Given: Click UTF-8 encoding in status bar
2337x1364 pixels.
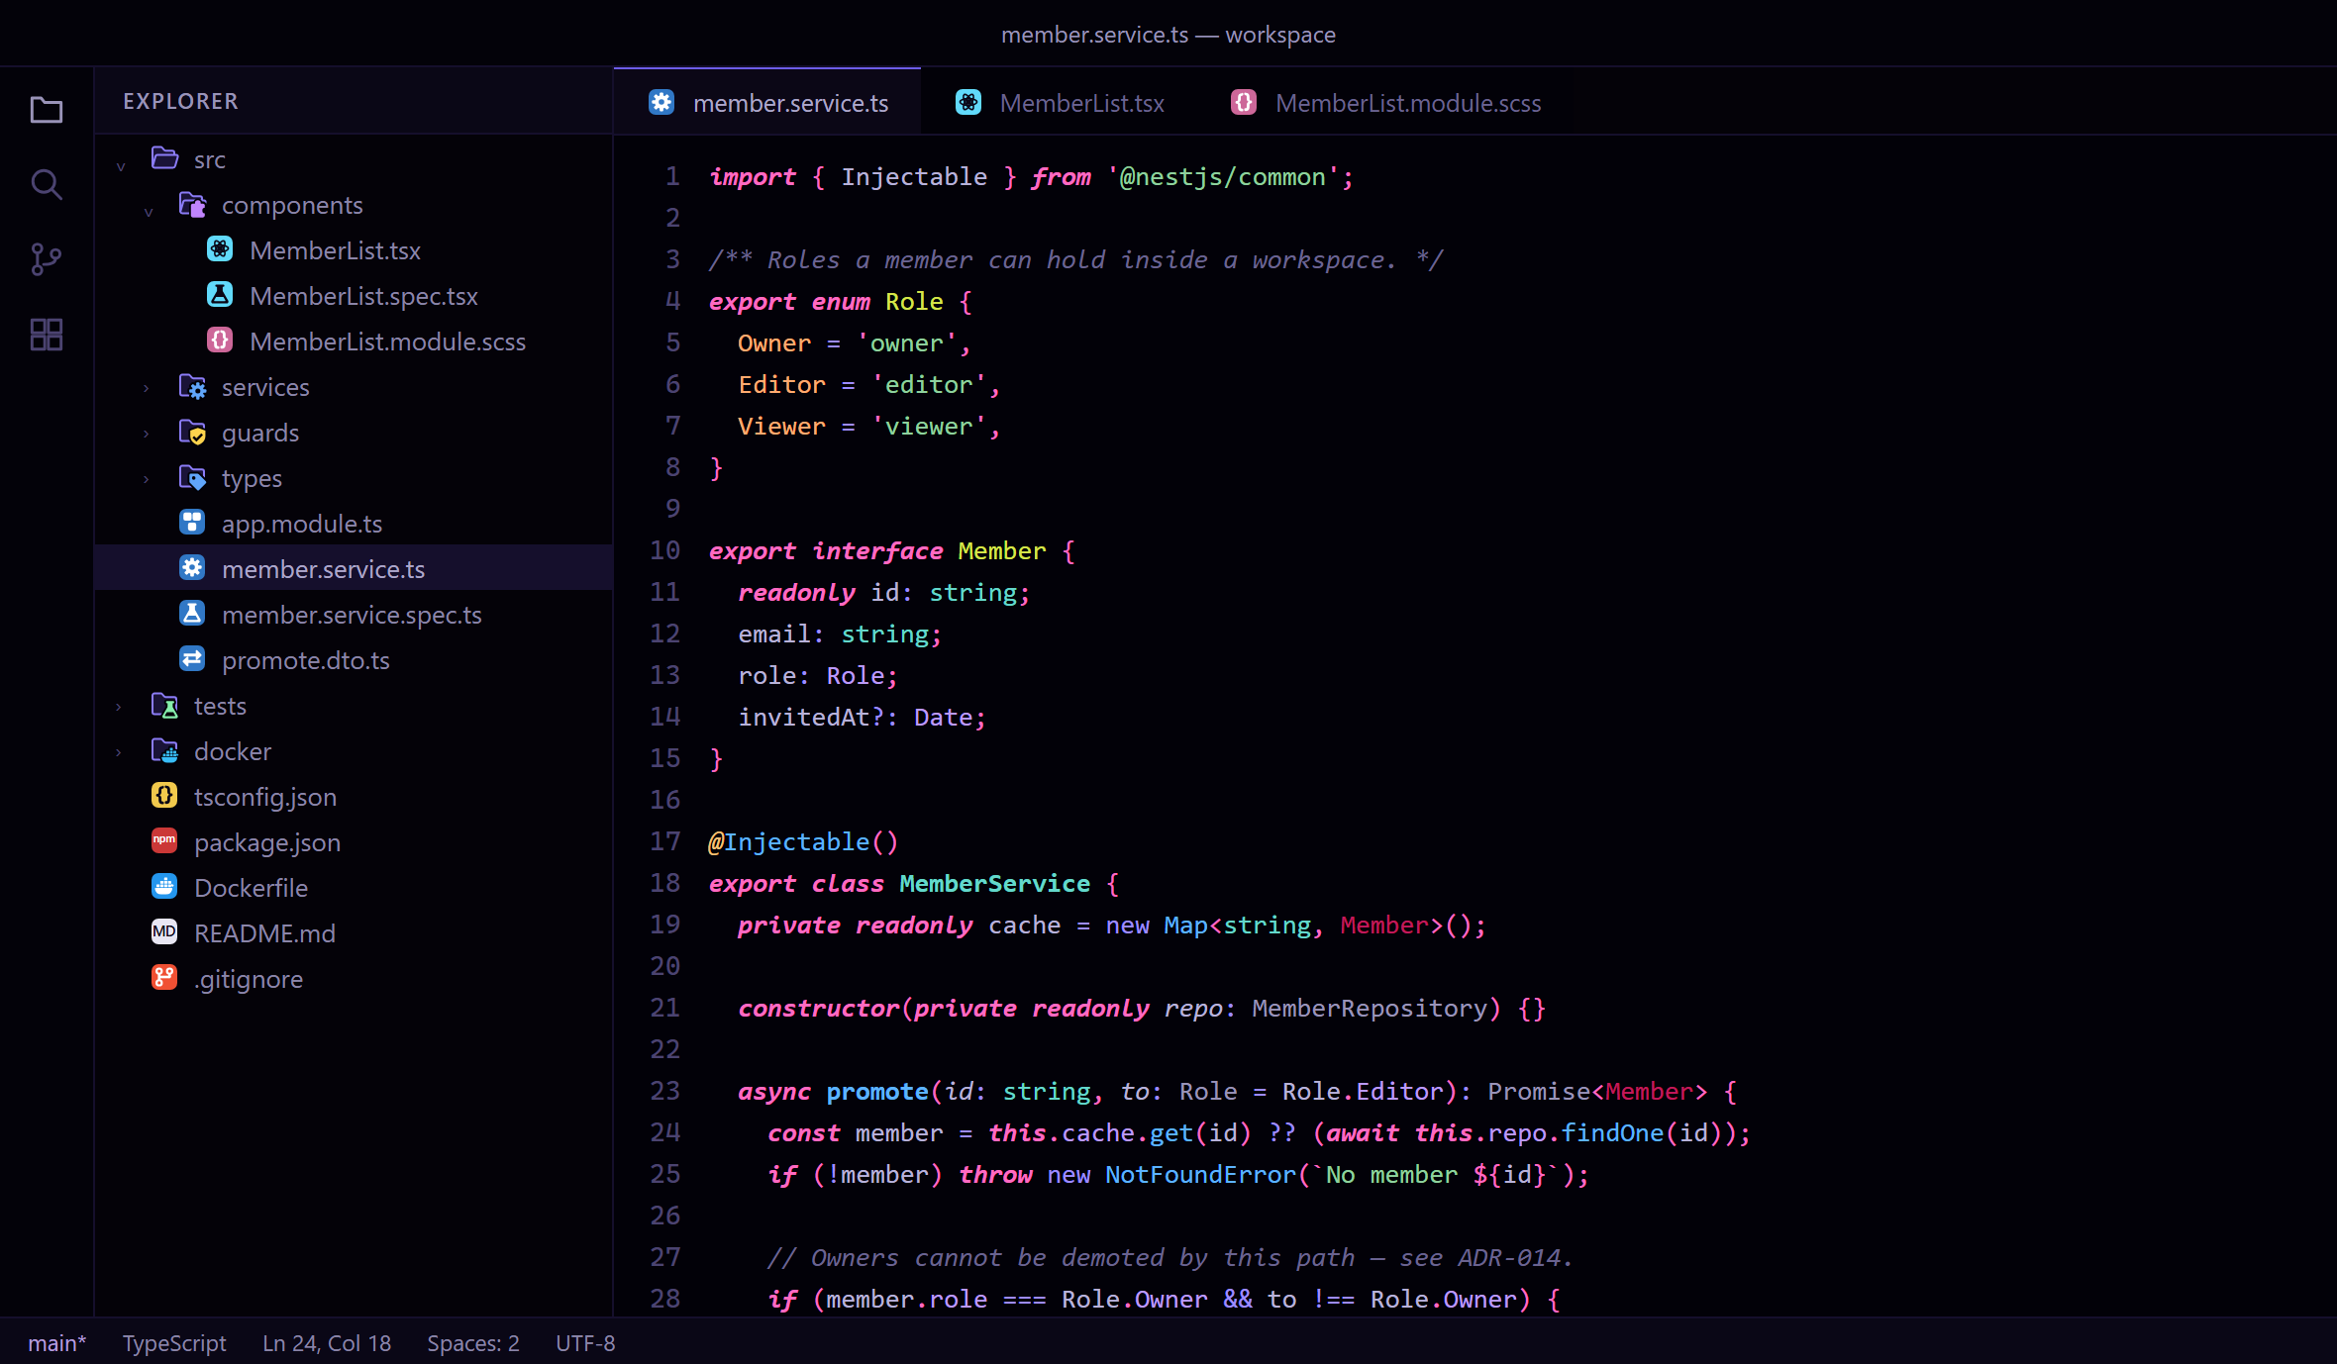Looking at the screenshot, I should click(x=585, y=1343).
